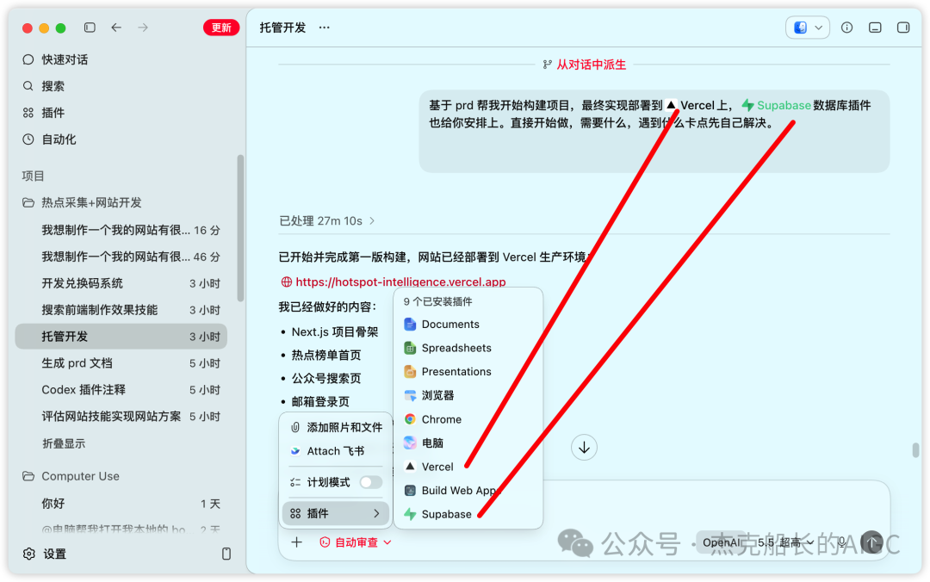Open the OpenAI 5.5 超高 model dropdown
The image size is (930, 582).
pyautogui.click(x=758, y=542)
